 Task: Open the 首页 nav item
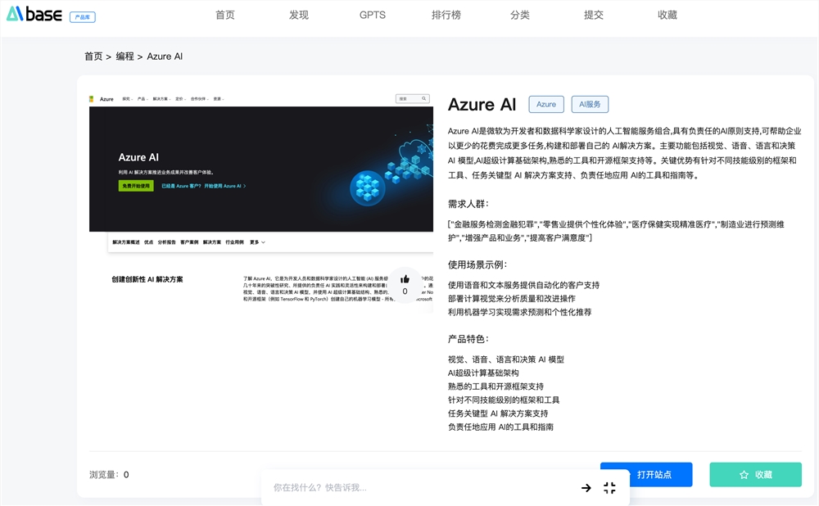point(225,15)
